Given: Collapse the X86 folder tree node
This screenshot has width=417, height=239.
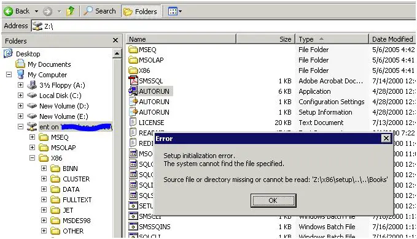Looking at the screenshot, I should [32, 158].
